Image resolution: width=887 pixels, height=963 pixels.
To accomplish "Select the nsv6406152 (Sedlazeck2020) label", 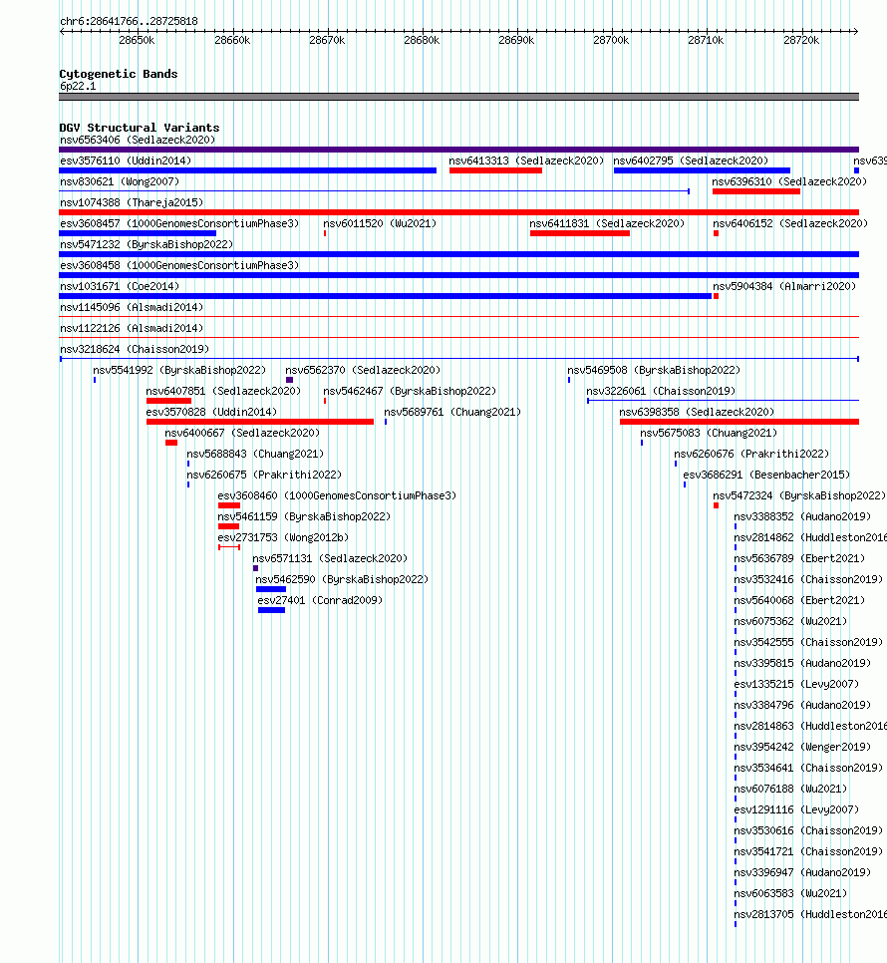I will 790,223.
